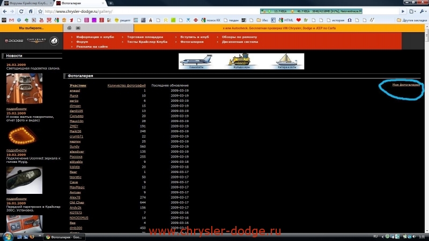Go back with the browser back arrow
The image size is (429, 241).
(5, 11)
